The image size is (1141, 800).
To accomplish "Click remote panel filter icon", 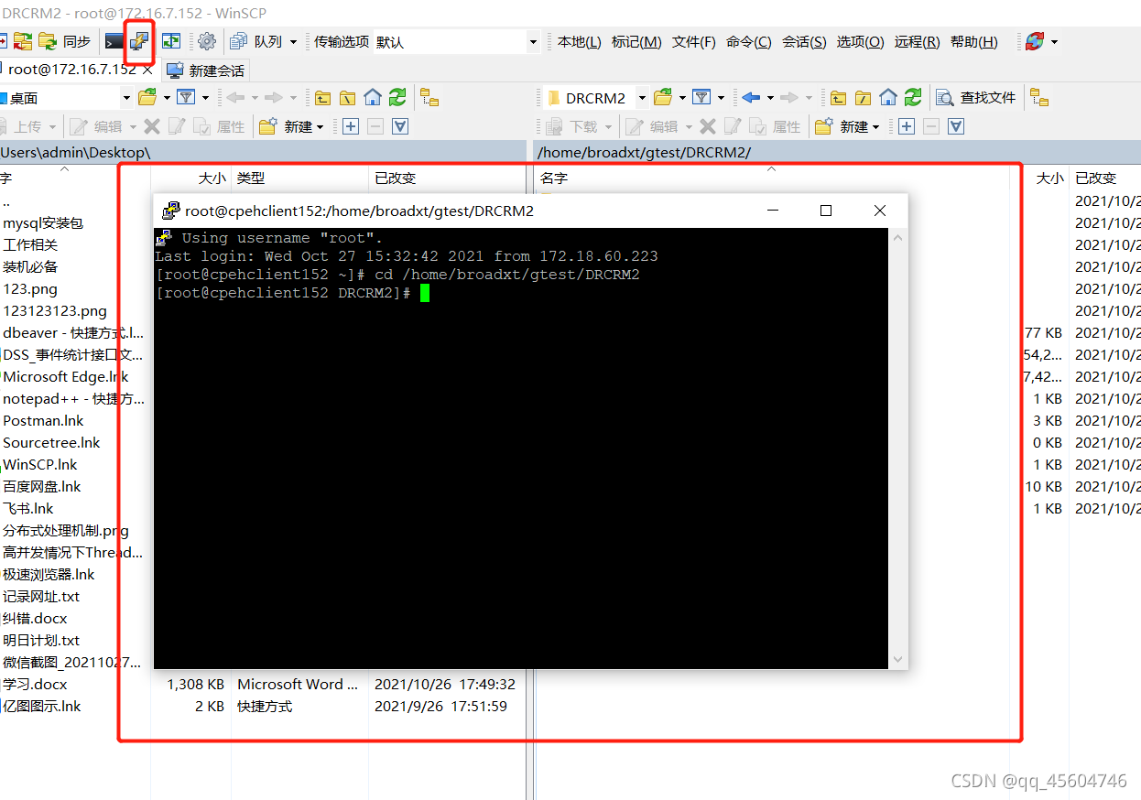I will (x=701, y=97).
